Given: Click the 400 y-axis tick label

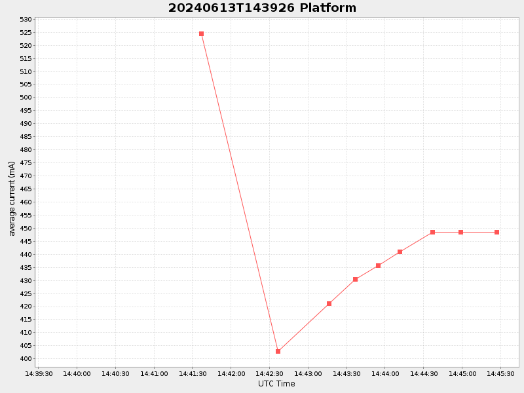Looking at the screenshot, I should click(26, 358).
